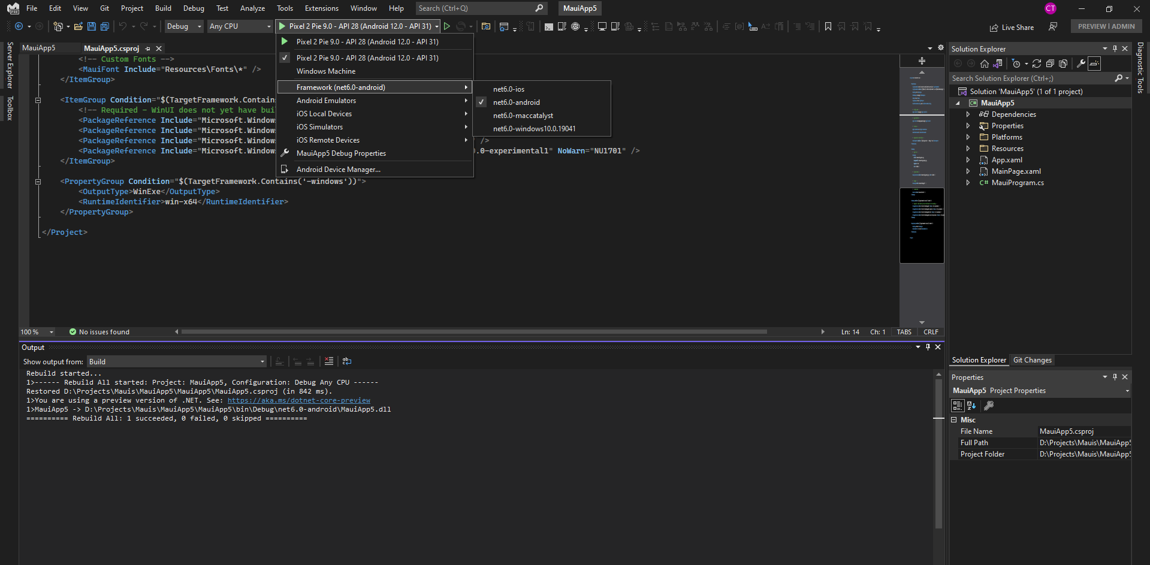Collapse the WinUI ItemGroup code block
The image size is (1150, 565).
point(38,100)
